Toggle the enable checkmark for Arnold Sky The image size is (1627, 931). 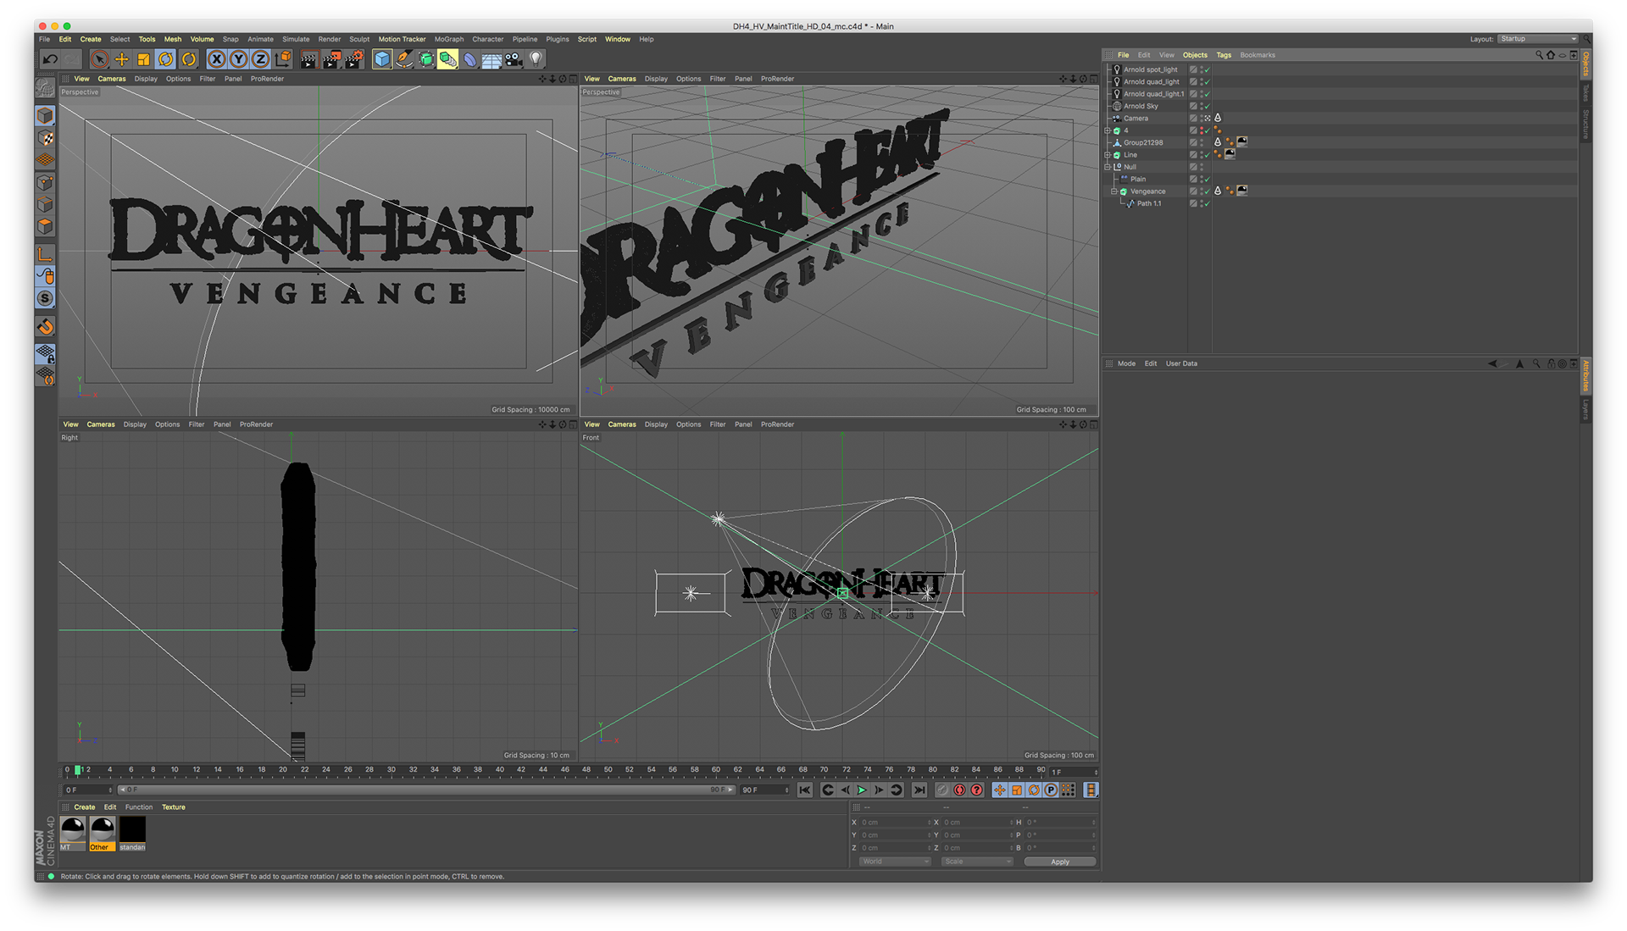[x=1207, y=107]
